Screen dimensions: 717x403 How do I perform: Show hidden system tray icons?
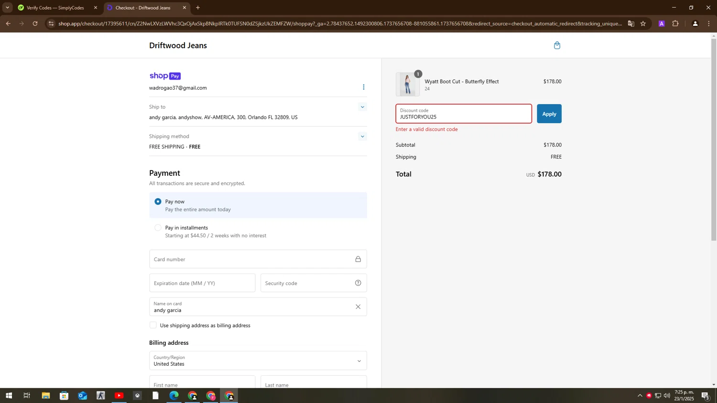pyautogui.click(x=640, y=395)
